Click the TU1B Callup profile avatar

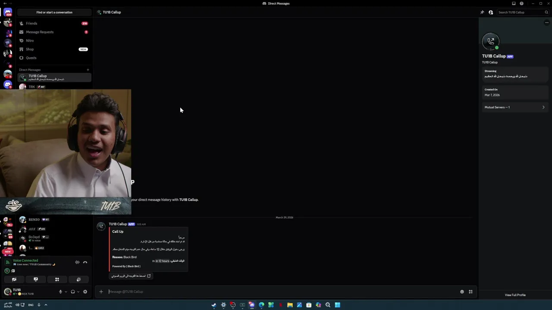coord(491,41)
